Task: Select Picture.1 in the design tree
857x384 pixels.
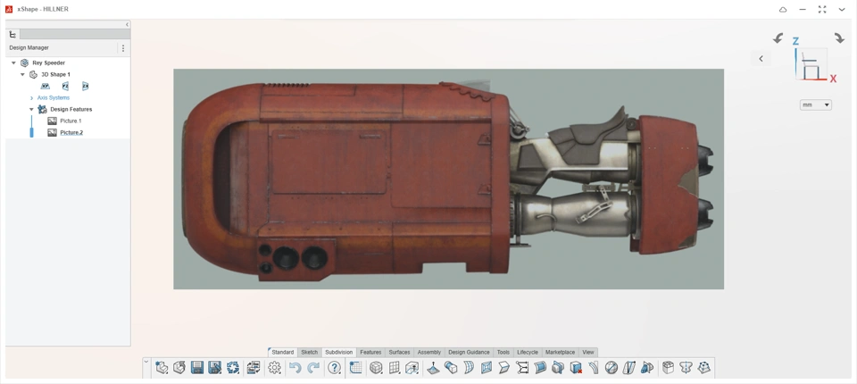Action: point(71,121)
